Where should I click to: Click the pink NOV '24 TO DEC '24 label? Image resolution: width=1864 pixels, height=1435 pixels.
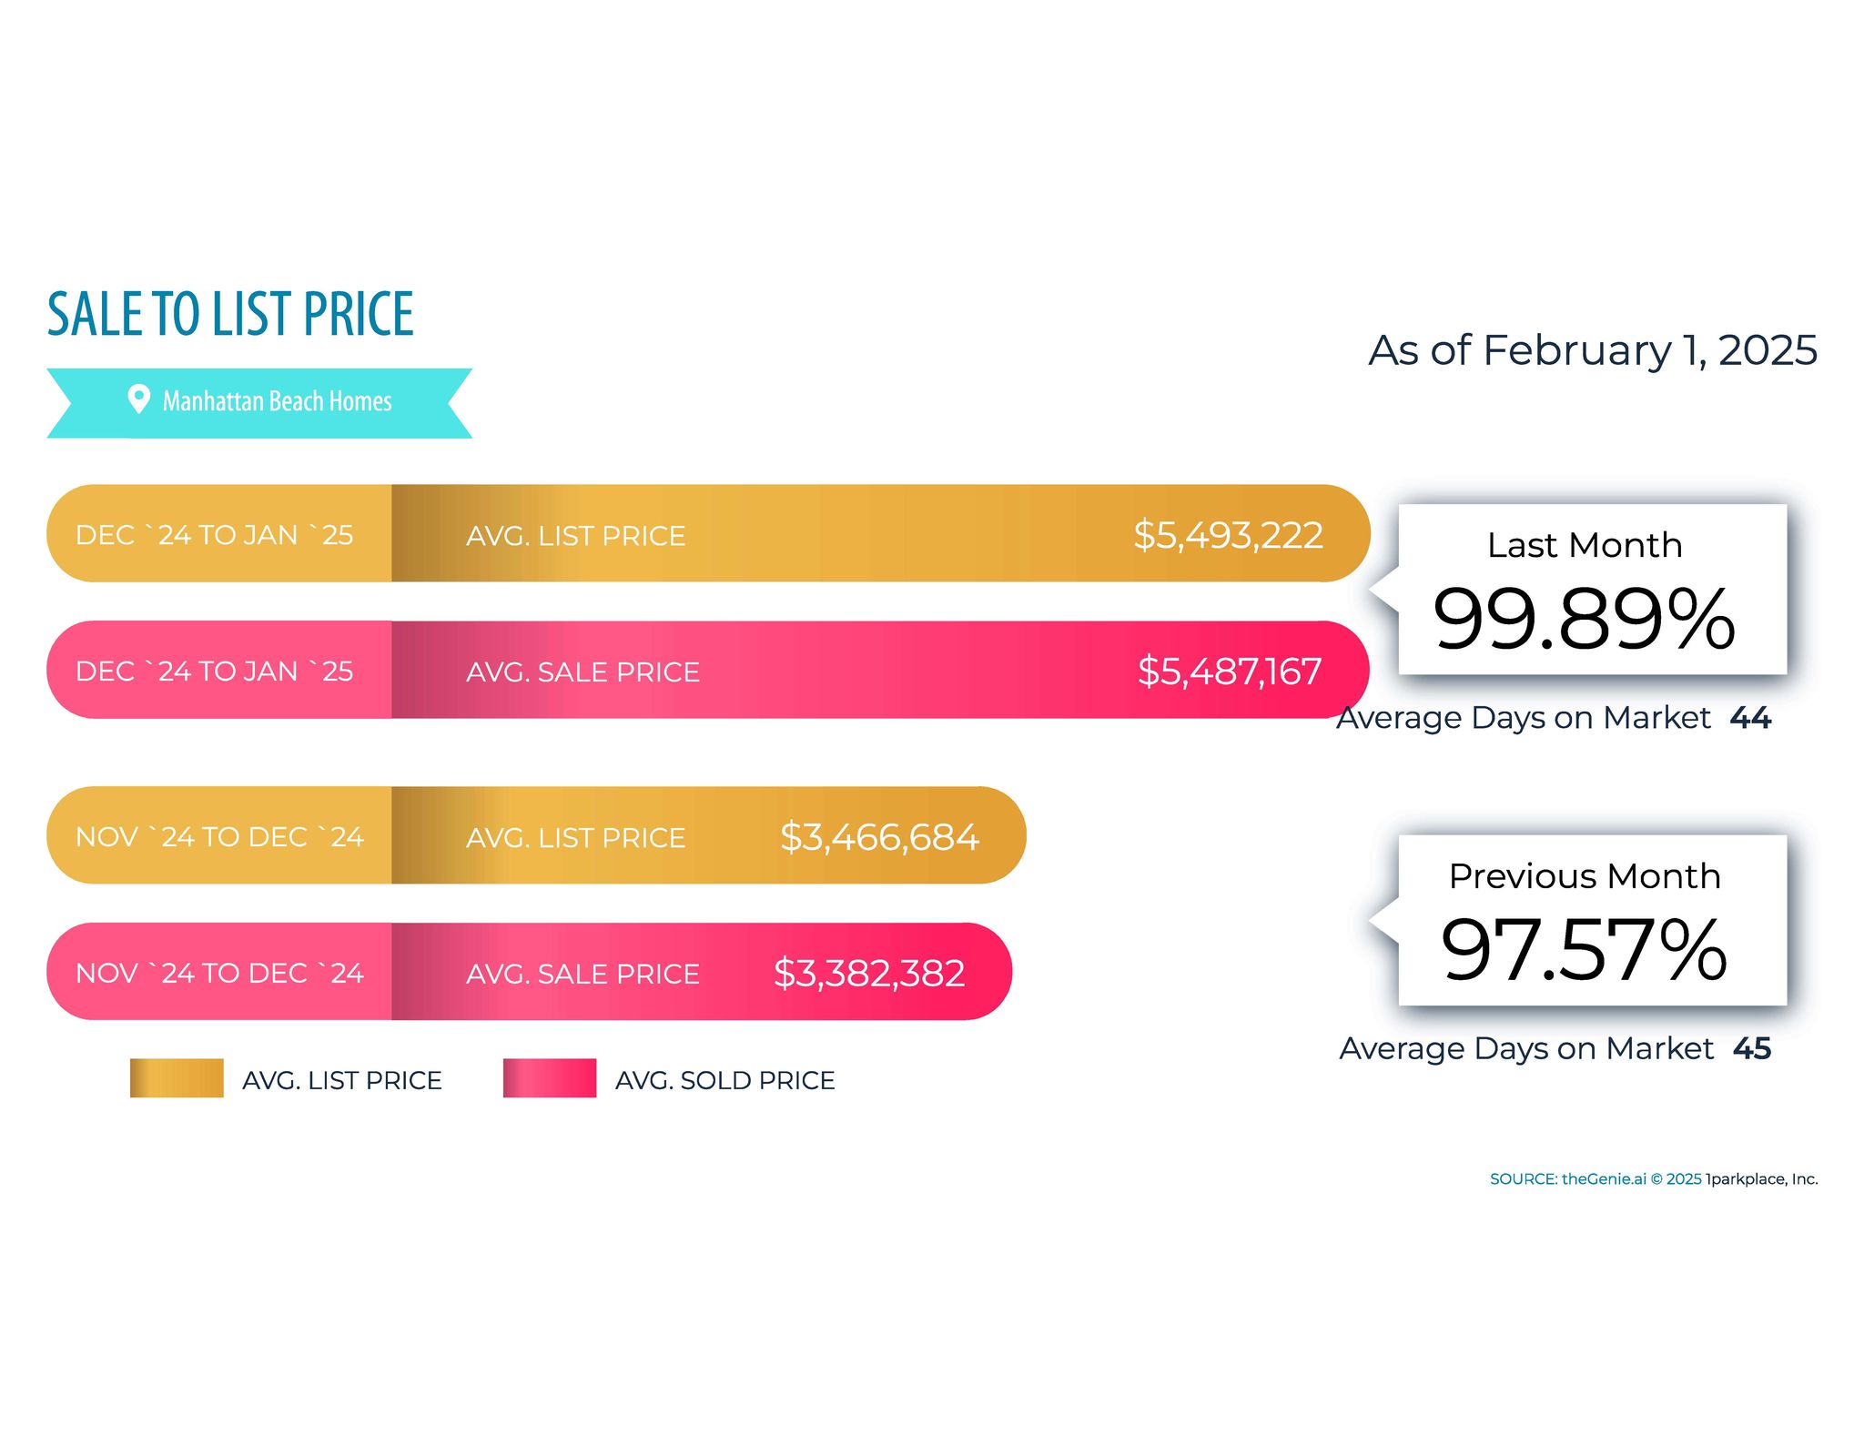219,974
